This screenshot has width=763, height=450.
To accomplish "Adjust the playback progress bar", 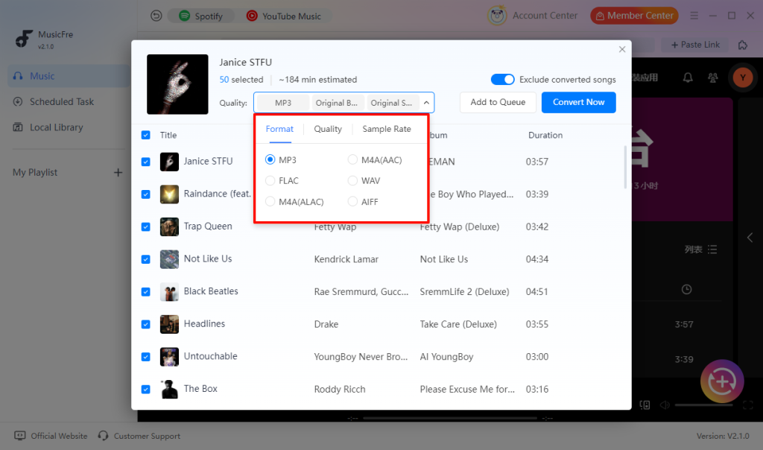I will point(450,418).
